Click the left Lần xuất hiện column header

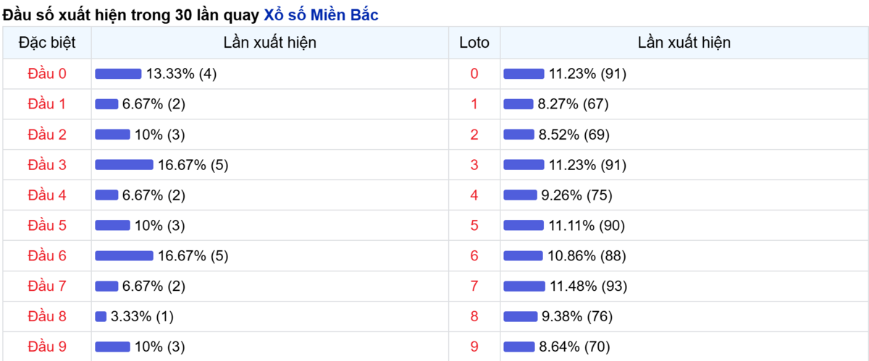[270, 43]
